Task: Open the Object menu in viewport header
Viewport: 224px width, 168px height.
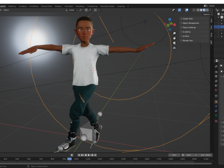Action: (x=6, y=10)
